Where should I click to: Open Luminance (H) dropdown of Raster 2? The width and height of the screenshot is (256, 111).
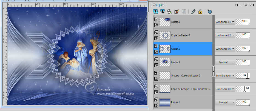click(x=225, y=49)
